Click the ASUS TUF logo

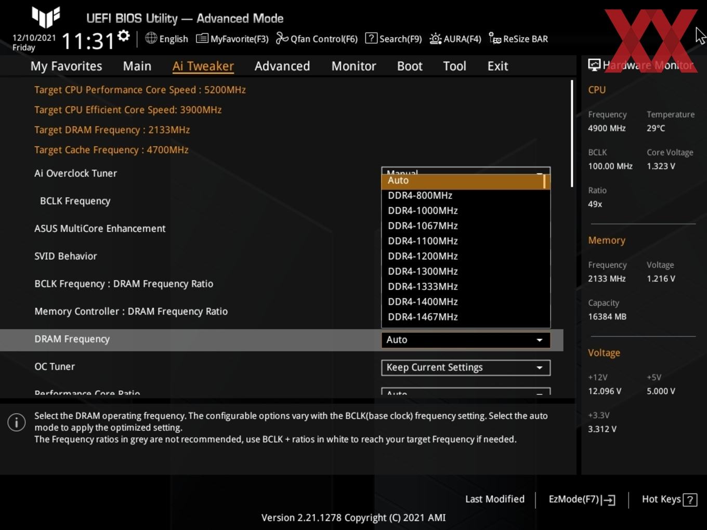click(46, 17)
